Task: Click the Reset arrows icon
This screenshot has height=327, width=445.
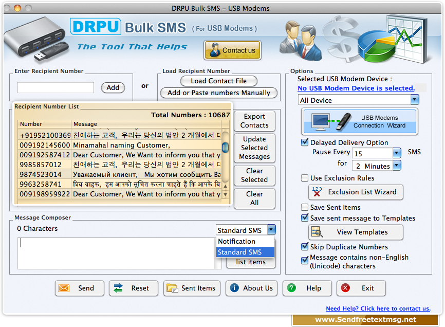Action: click(118, 288)
